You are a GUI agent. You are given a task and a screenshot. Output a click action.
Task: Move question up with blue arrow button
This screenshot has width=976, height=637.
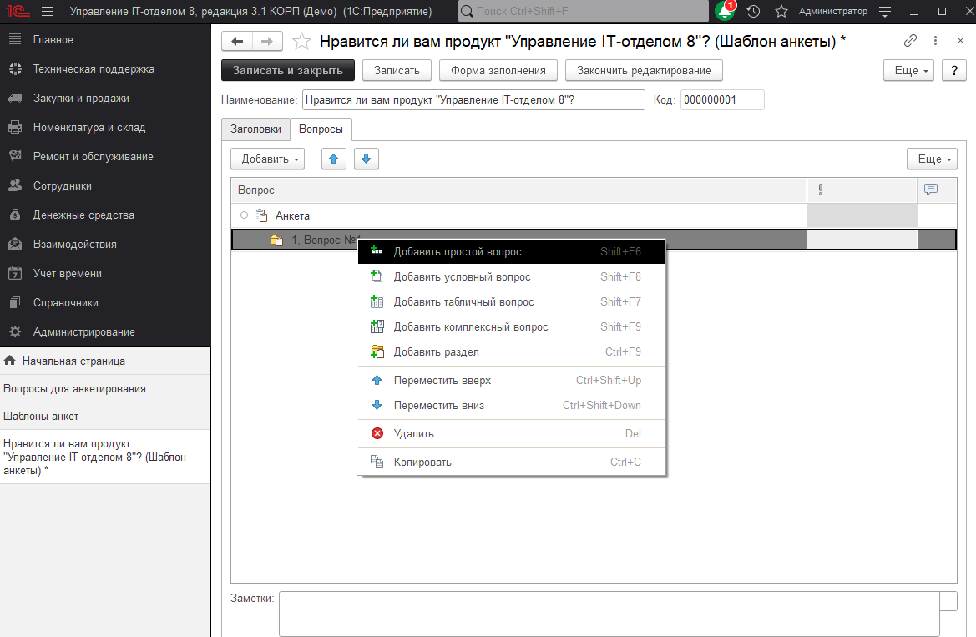pos(334,159)
